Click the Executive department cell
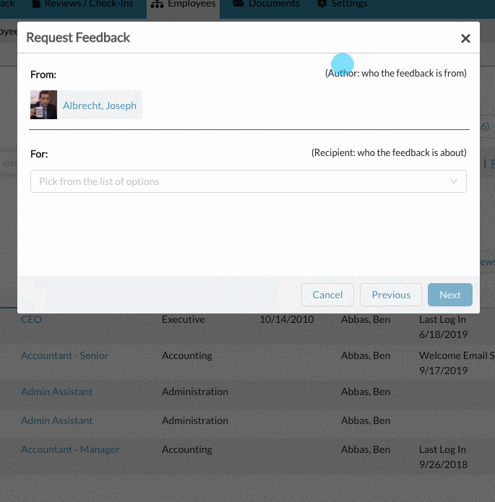The height and width of the screenshot is (502, 495). (x=184, y=319)
